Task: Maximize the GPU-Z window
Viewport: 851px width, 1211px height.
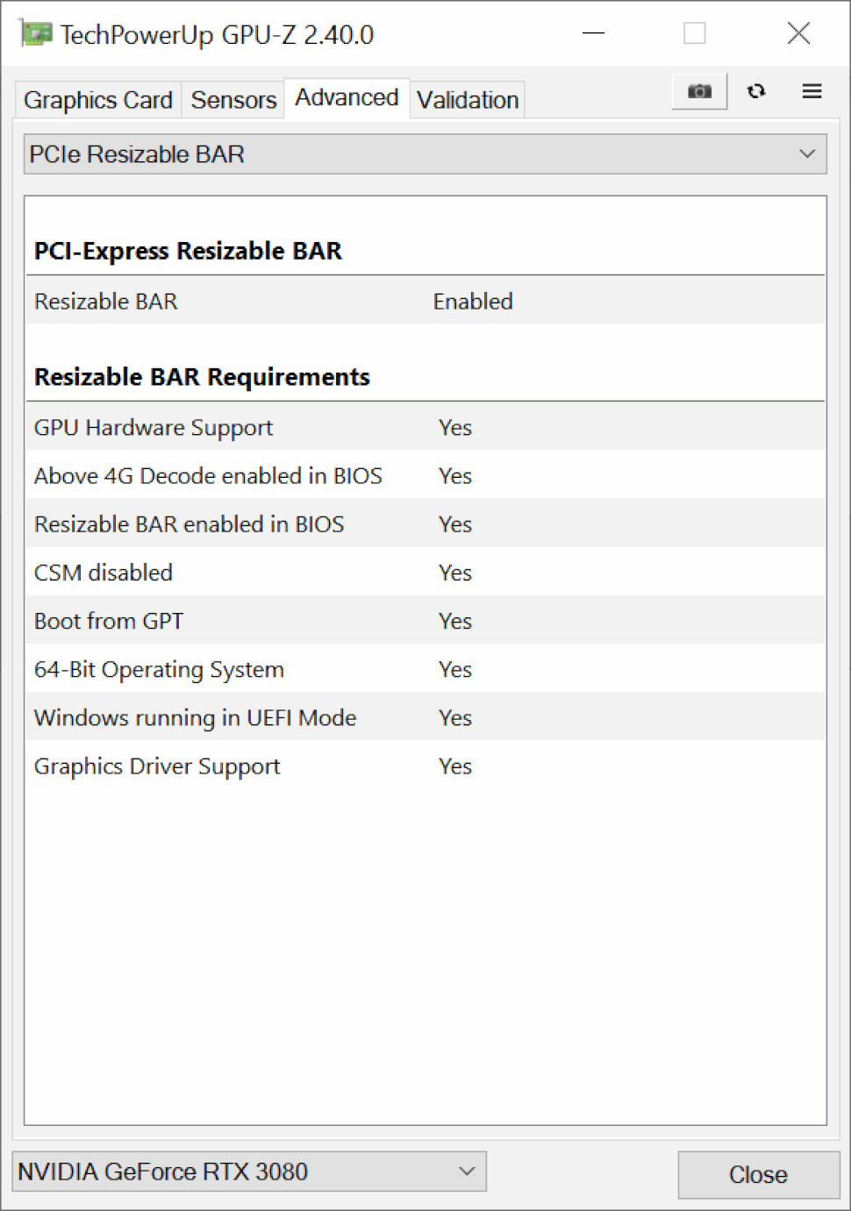Action: (x=695, y=33)
